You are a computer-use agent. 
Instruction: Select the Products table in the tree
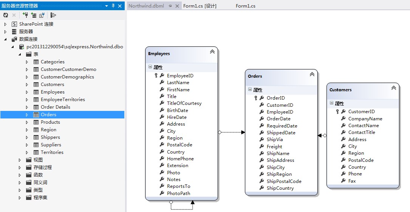point(50,122)
